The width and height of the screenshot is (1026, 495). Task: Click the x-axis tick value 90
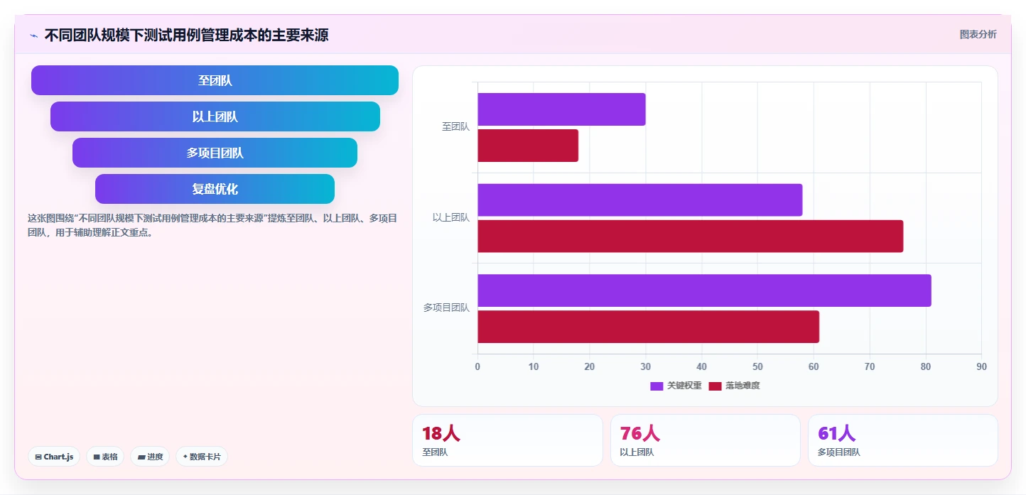[x=981, y=366]
